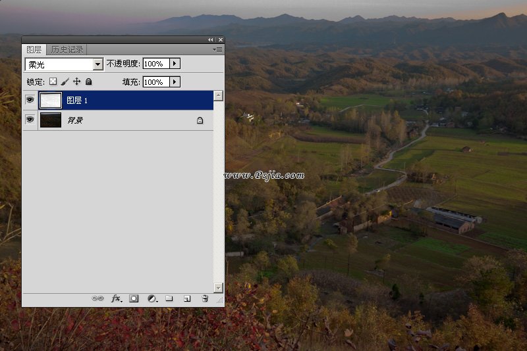Select the 图层 1 thumbnail

tap(51, 100)
